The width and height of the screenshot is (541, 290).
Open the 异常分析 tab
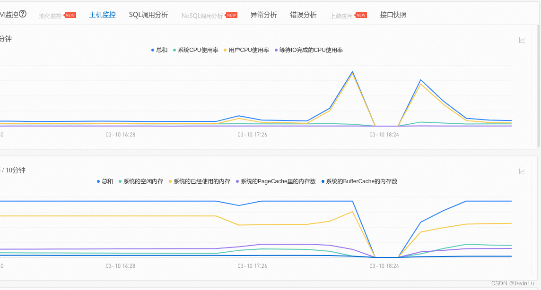pyautogui.click(x=263, y=15)
